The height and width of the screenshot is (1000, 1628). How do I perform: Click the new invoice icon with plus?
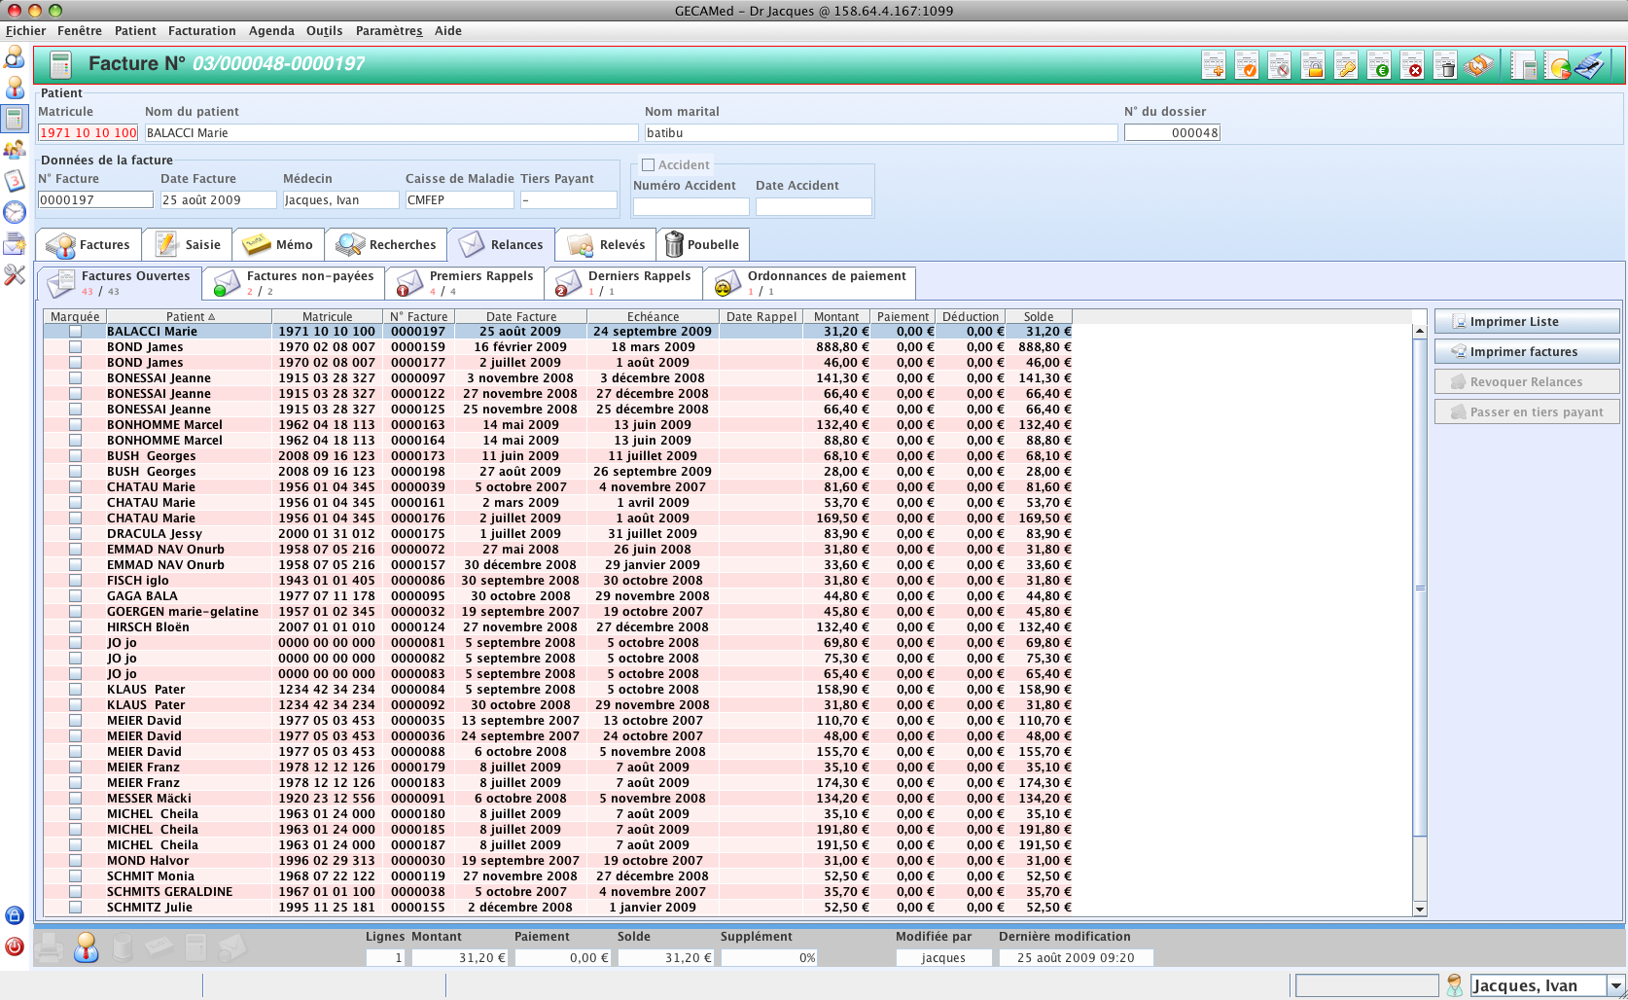point(1214,66)
